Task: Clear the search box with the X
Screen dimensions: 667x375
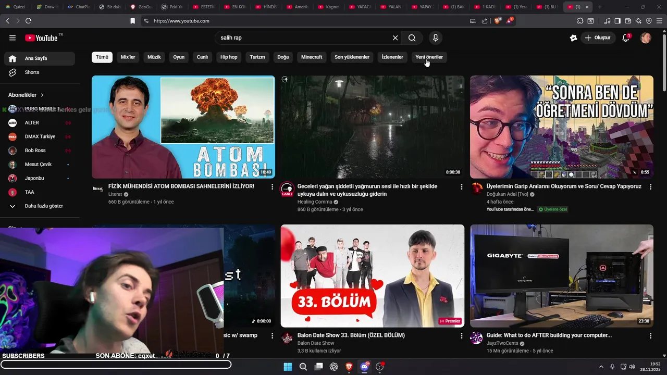Action: pos(395,38)
